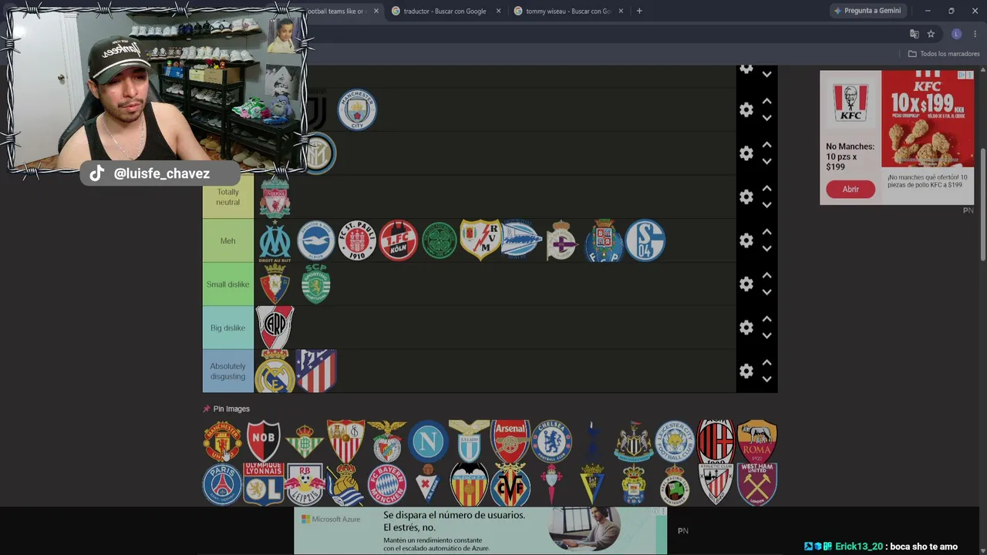Pick the Paris Saint-Germain crest from the pool

coord(222,484)
